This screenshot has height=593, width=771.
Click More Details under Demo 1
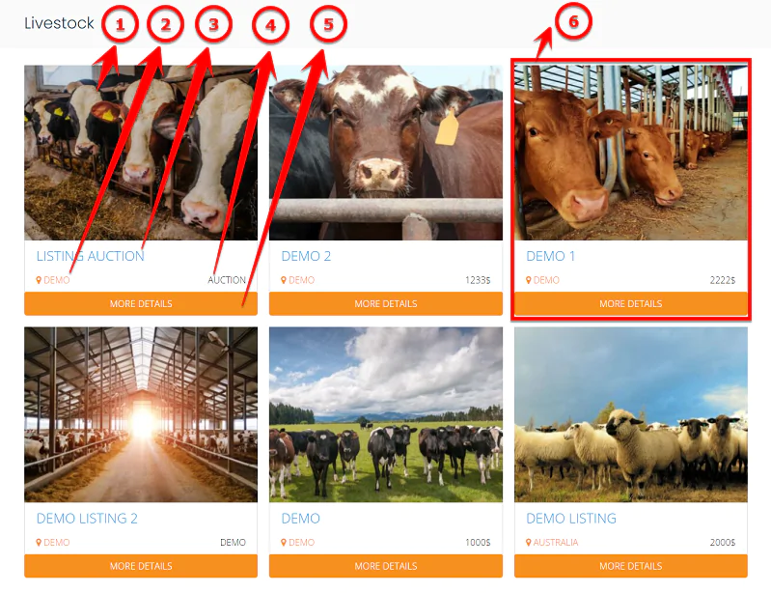[x=631, y=303]
